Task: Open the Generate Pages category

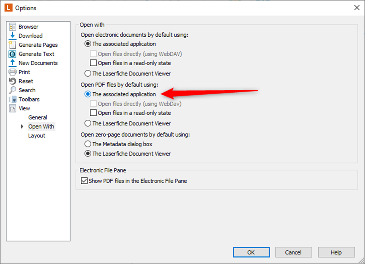Action: [x=38, y=45]
